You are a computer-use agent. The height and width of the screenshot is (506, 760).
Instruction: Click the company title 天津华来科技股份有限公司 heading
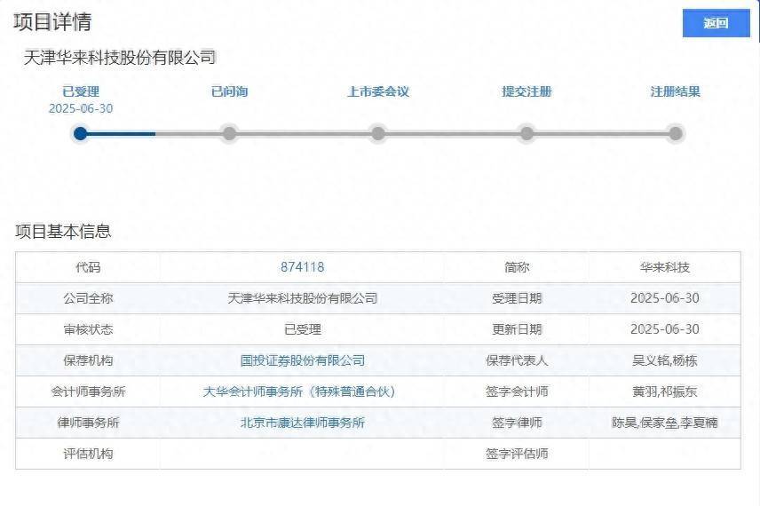click(120, 58)
